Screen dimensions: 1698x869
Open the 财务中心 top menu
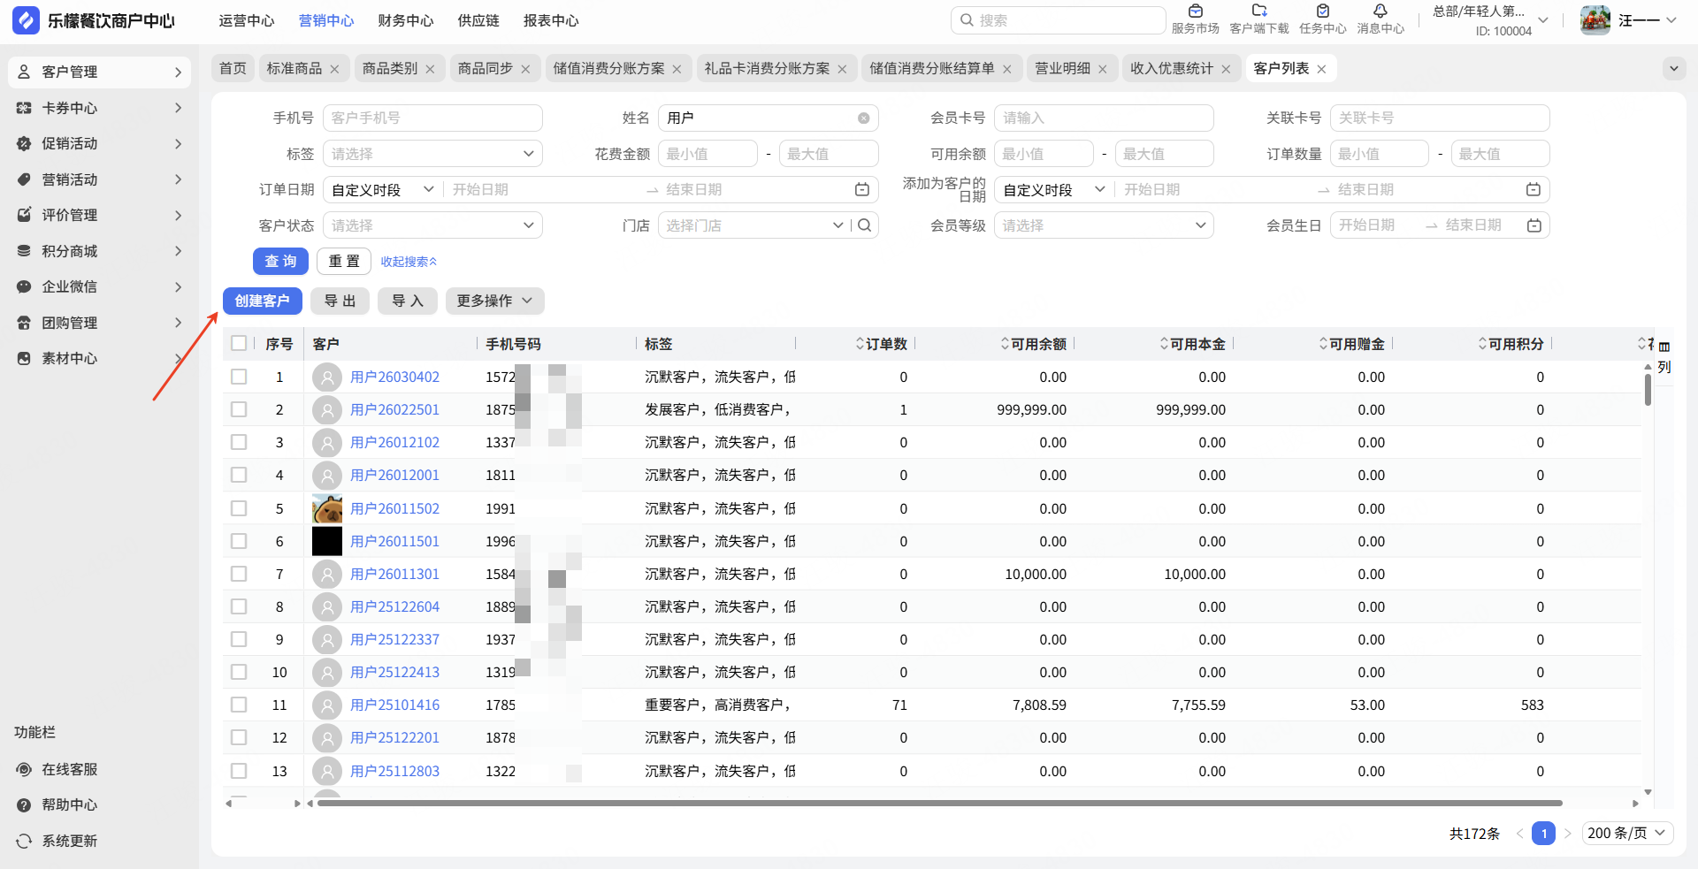pyautogui.click(x=405, y=20)
